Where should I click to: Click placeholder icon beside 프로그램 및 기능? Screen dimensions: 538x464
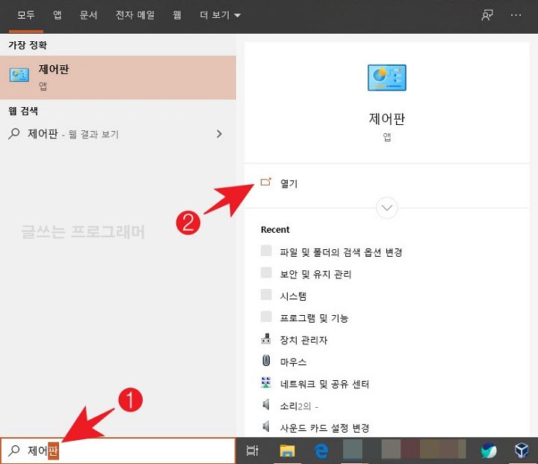pyautogui.click(x=266, y=317)
